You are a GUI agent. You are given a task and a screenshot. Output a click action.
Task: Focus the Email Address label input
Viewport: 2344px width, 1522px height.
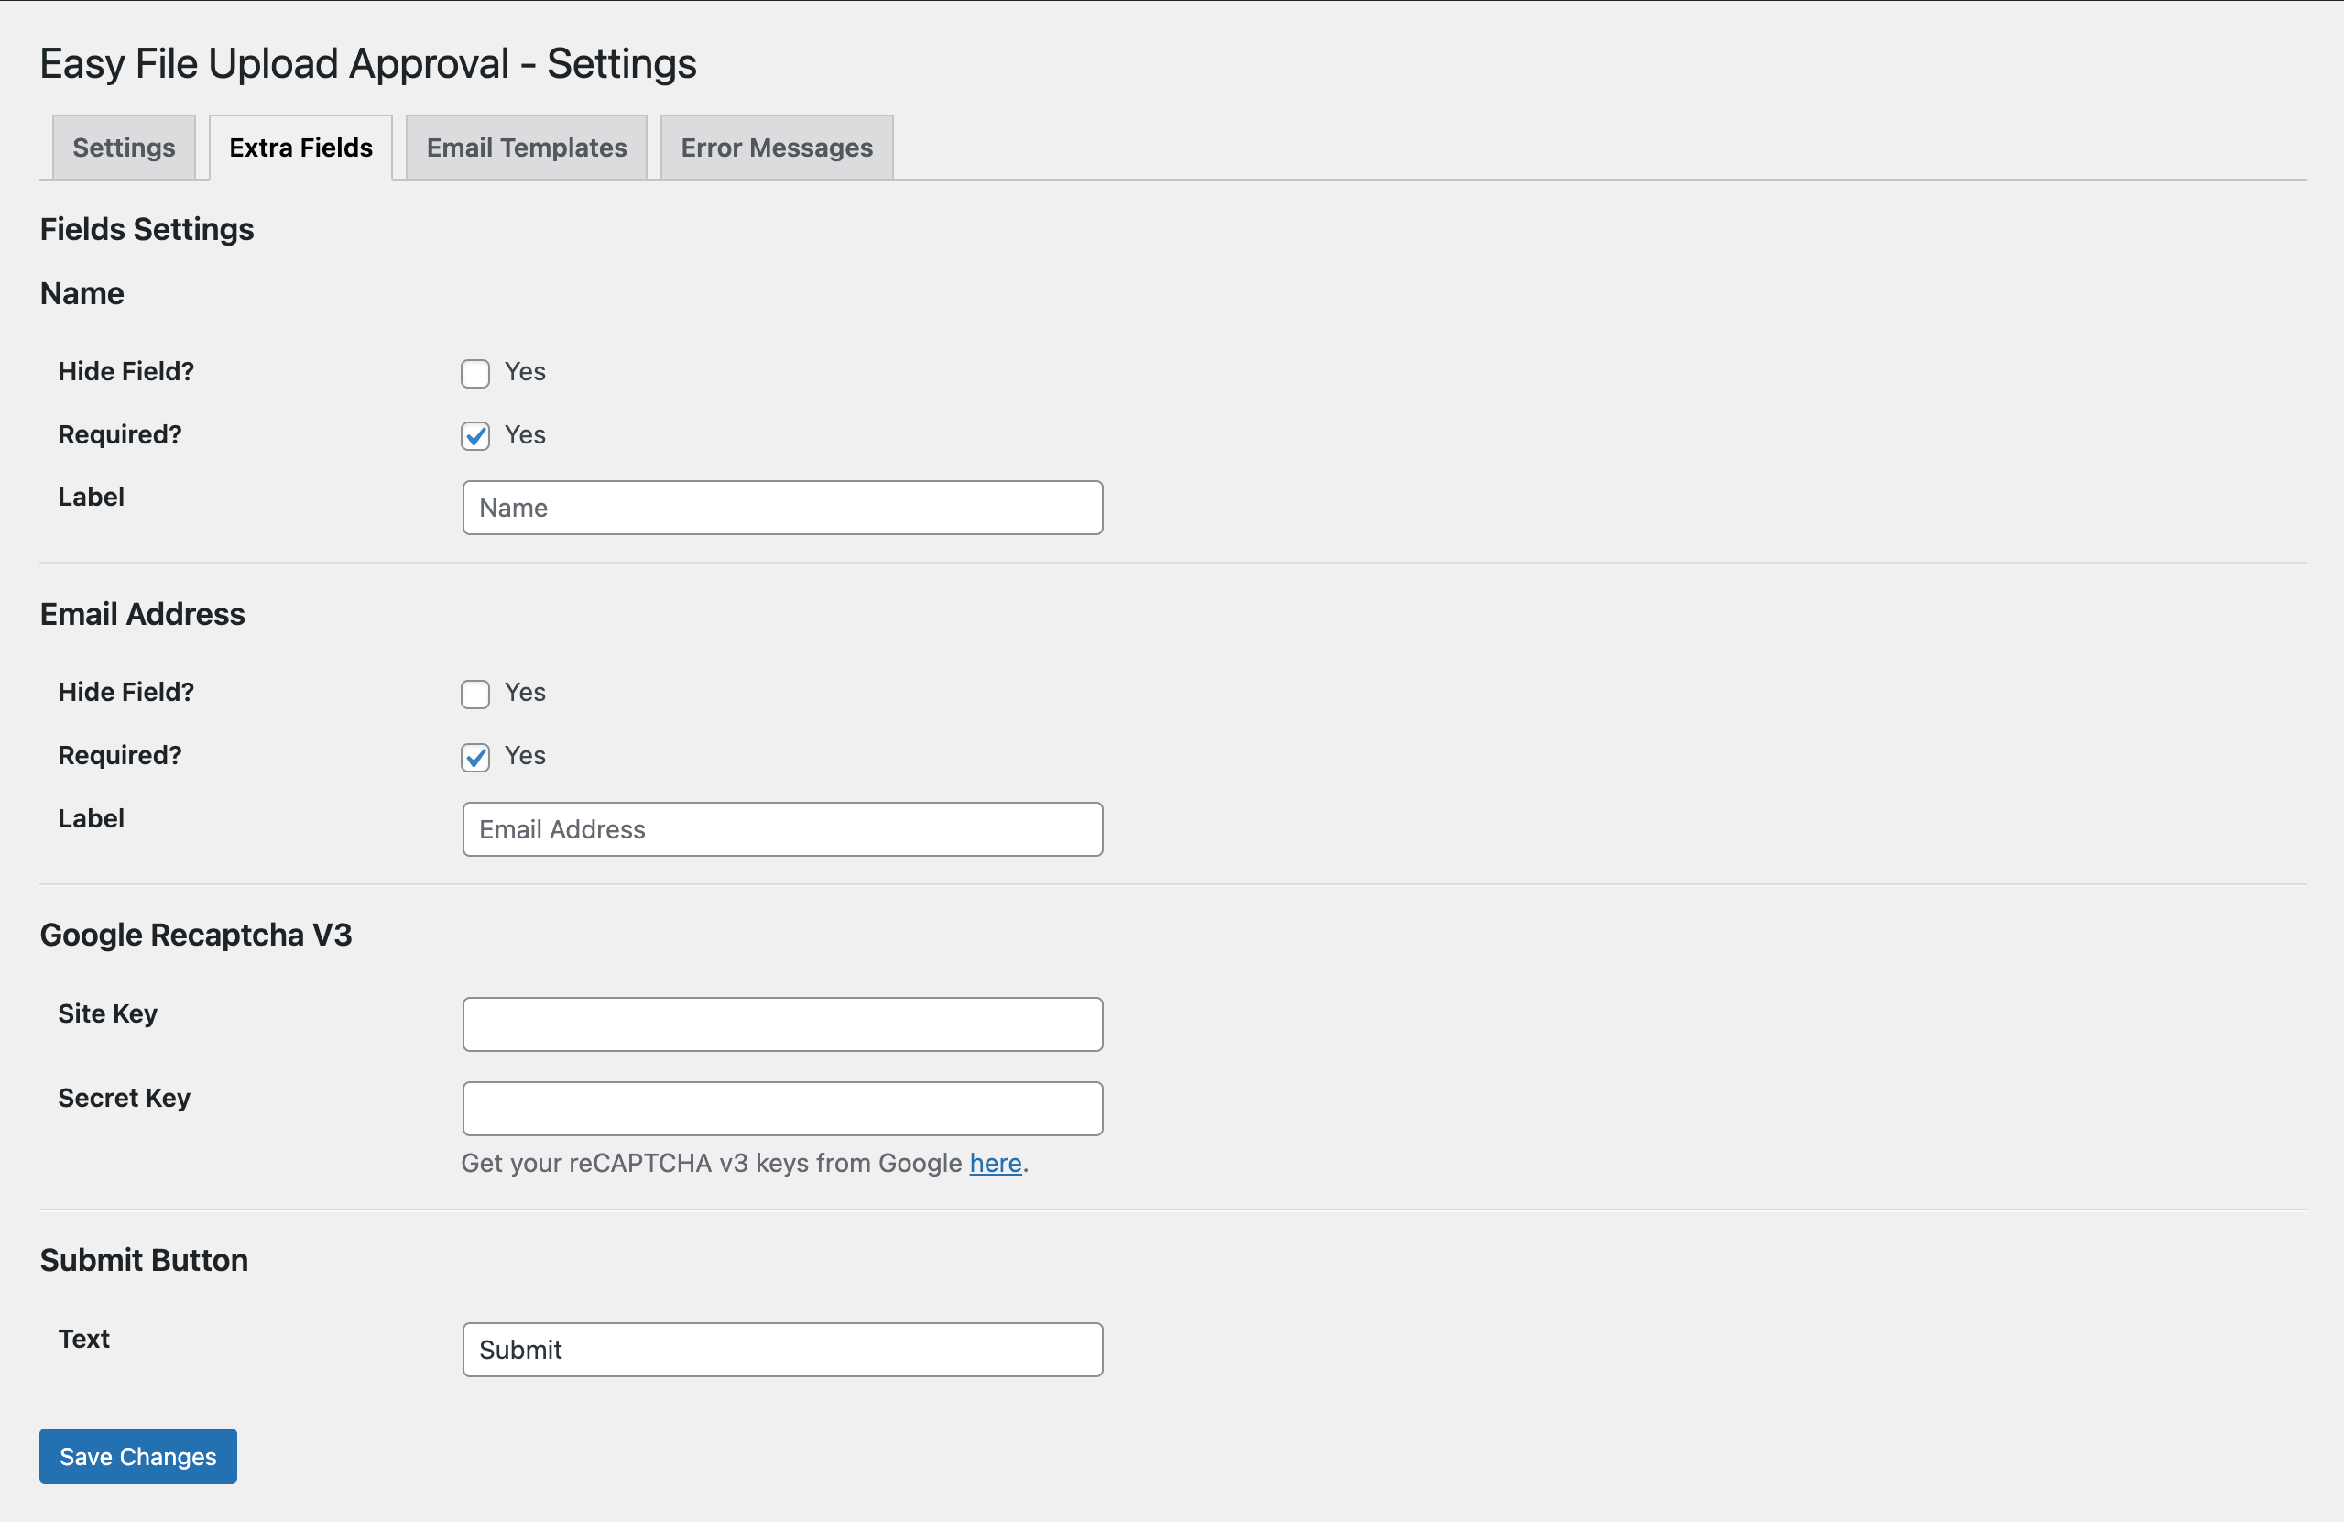(x=782, y=828)
